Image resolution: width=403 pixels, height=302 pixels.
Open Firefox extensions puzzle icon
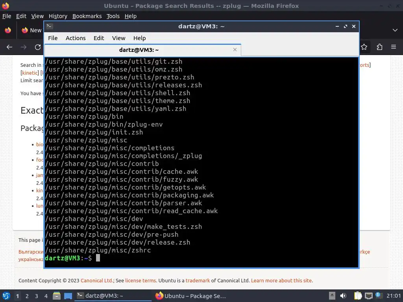pyautogui.click(x=379, y=47)
